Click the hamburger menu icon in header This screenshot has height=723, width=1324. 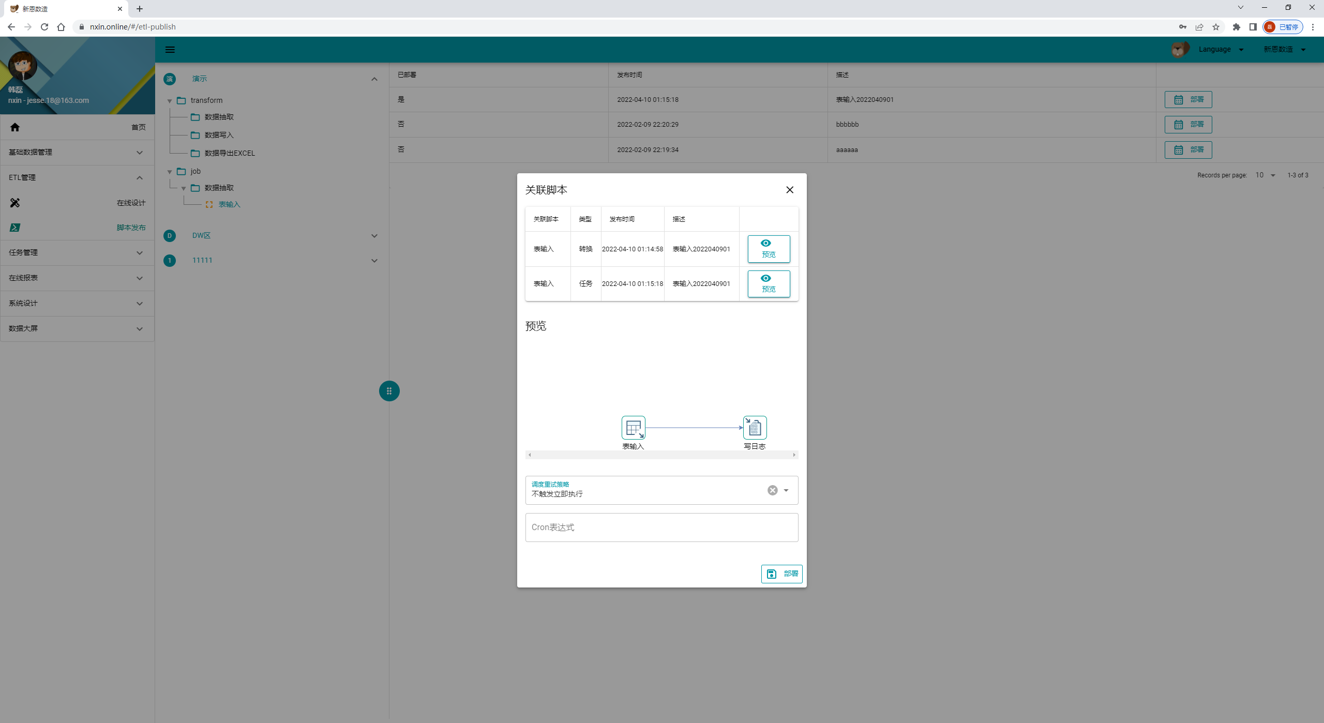click(x=170, y=50)
